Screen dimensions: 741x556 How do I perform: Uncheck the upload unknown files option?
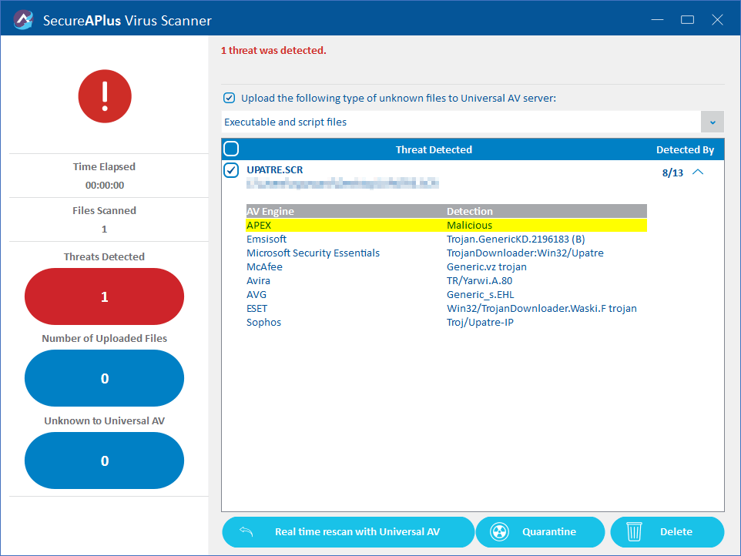click(229, 98)
